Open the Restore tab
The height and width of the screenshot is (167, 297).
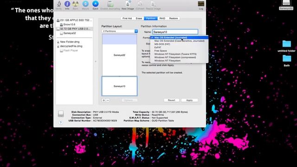pyautogui.click(x=174, y=19)
